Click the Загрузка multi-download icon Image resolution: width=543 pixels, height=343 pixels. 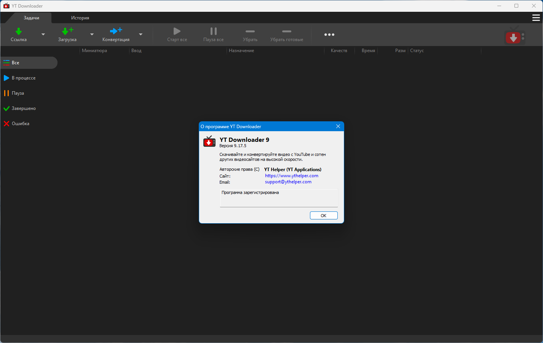point(67,32)
